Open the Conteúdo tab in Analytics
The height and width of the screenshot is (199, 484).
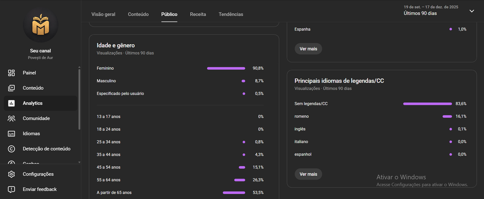tap(138, 14)
